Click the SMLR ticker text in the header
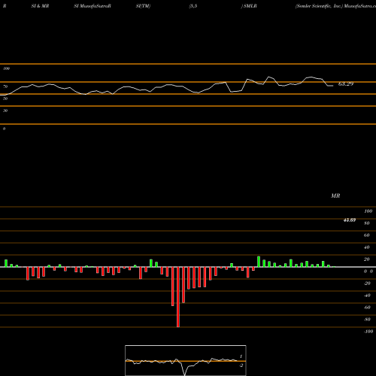 click(250, 6)
